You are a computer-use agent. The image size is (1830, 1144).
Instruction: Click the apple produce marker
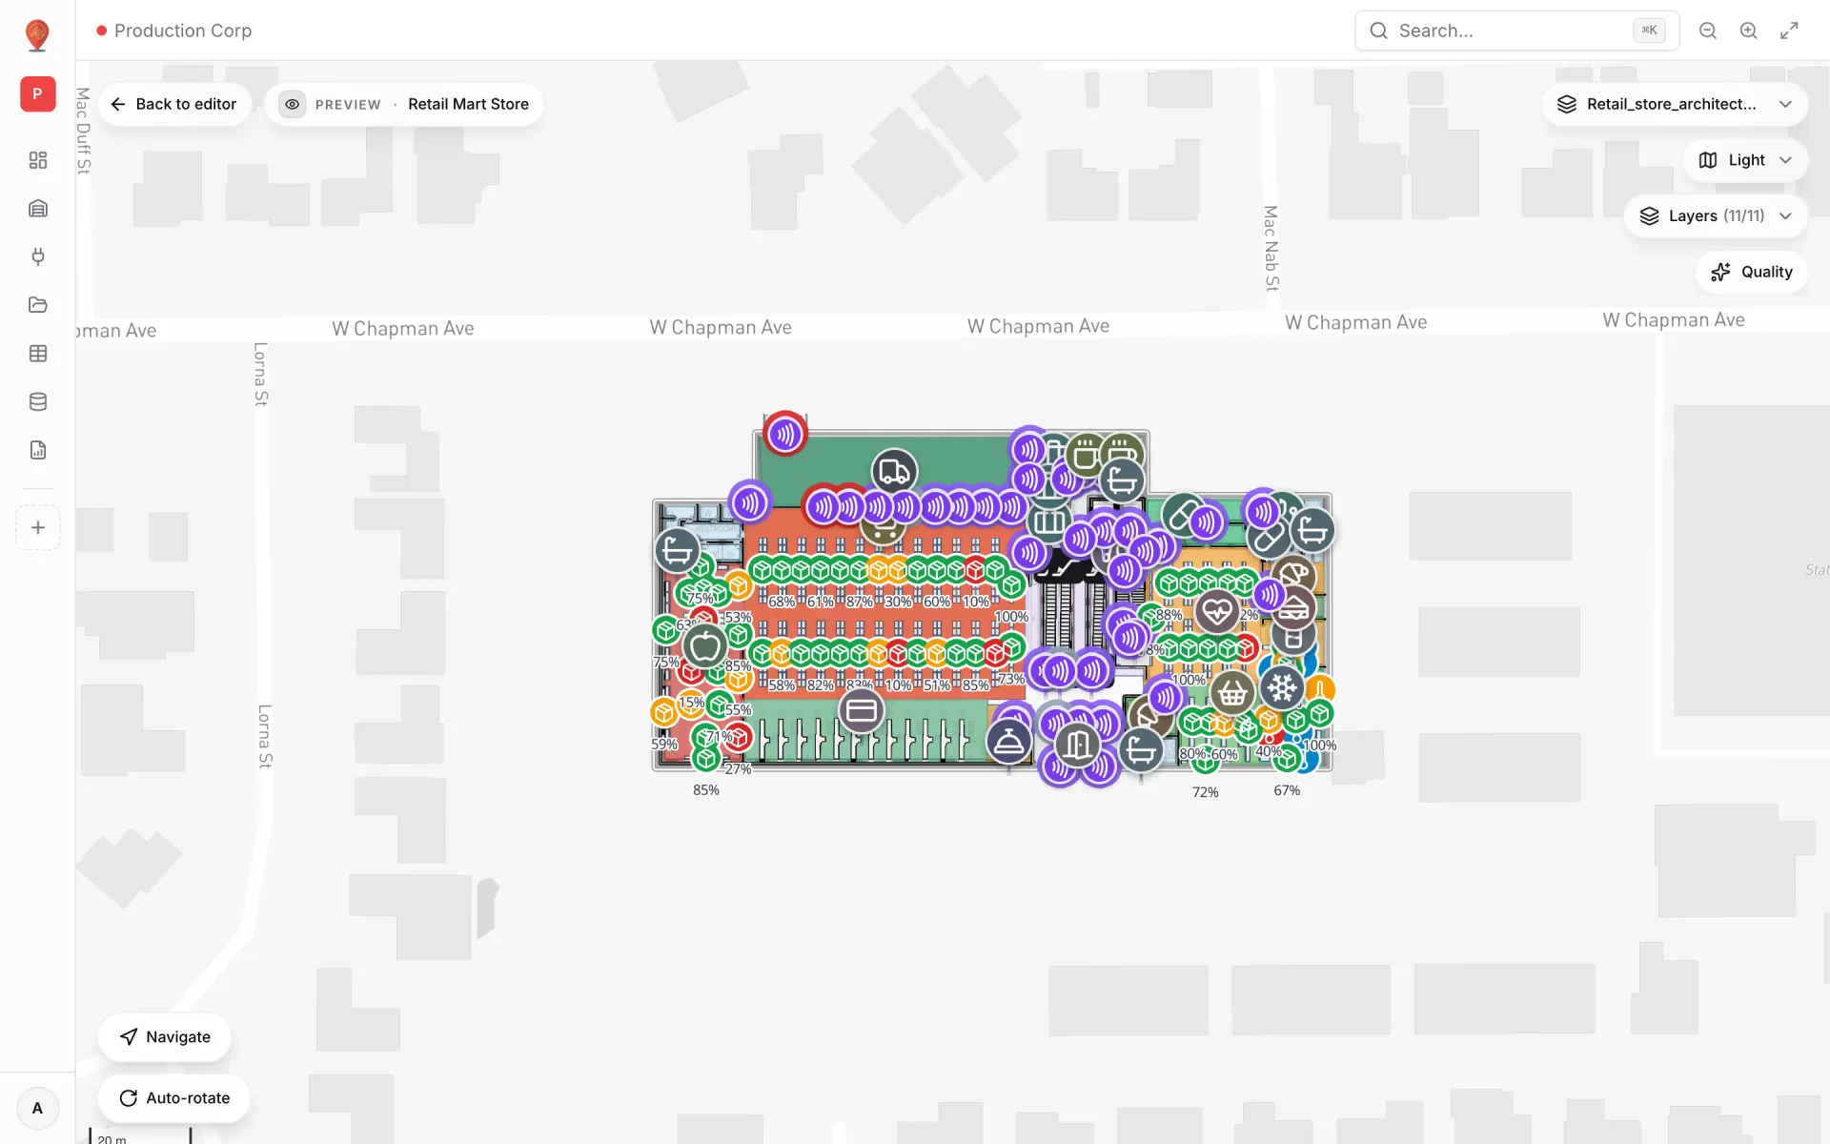(x=705, y=646)
